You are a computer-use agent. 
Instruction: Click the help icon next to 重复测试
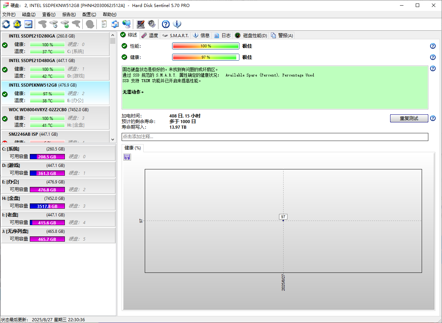pyautogui.click(x=433, y=118)
